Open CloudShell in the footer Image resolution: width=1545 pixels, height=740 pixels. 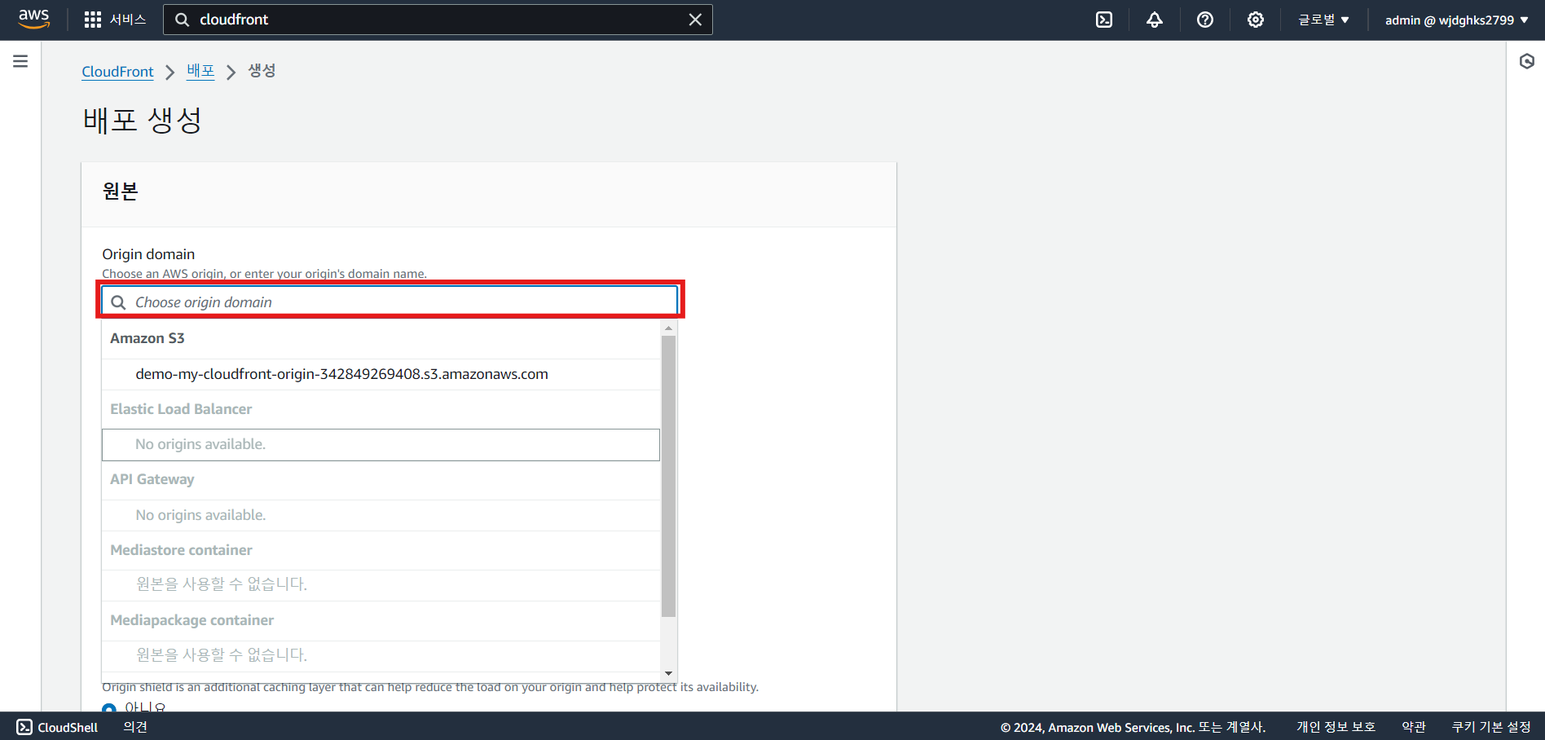(x=57, y=727)
